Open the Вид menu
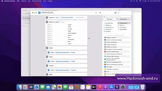This screenshot has width=162, height=91. click(x=29, y=1)
